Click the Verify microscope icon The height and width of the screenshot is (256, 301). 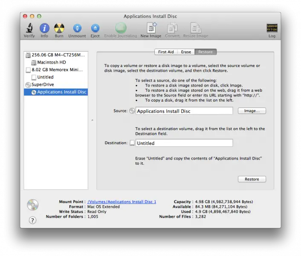(x=29, y=28)
